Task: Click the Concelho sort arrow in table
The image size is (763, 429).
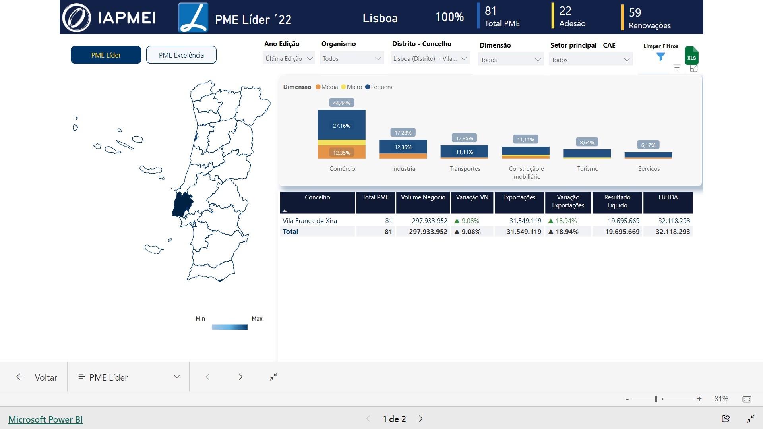Action: click(x=285, y=211)
